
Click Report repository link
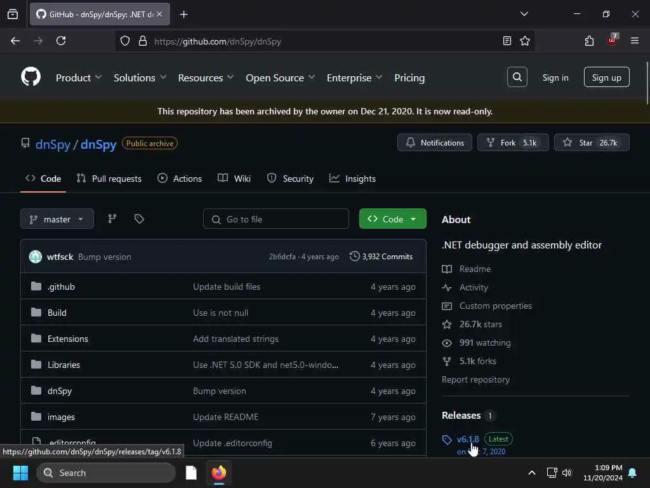click(x=475, y=379)
